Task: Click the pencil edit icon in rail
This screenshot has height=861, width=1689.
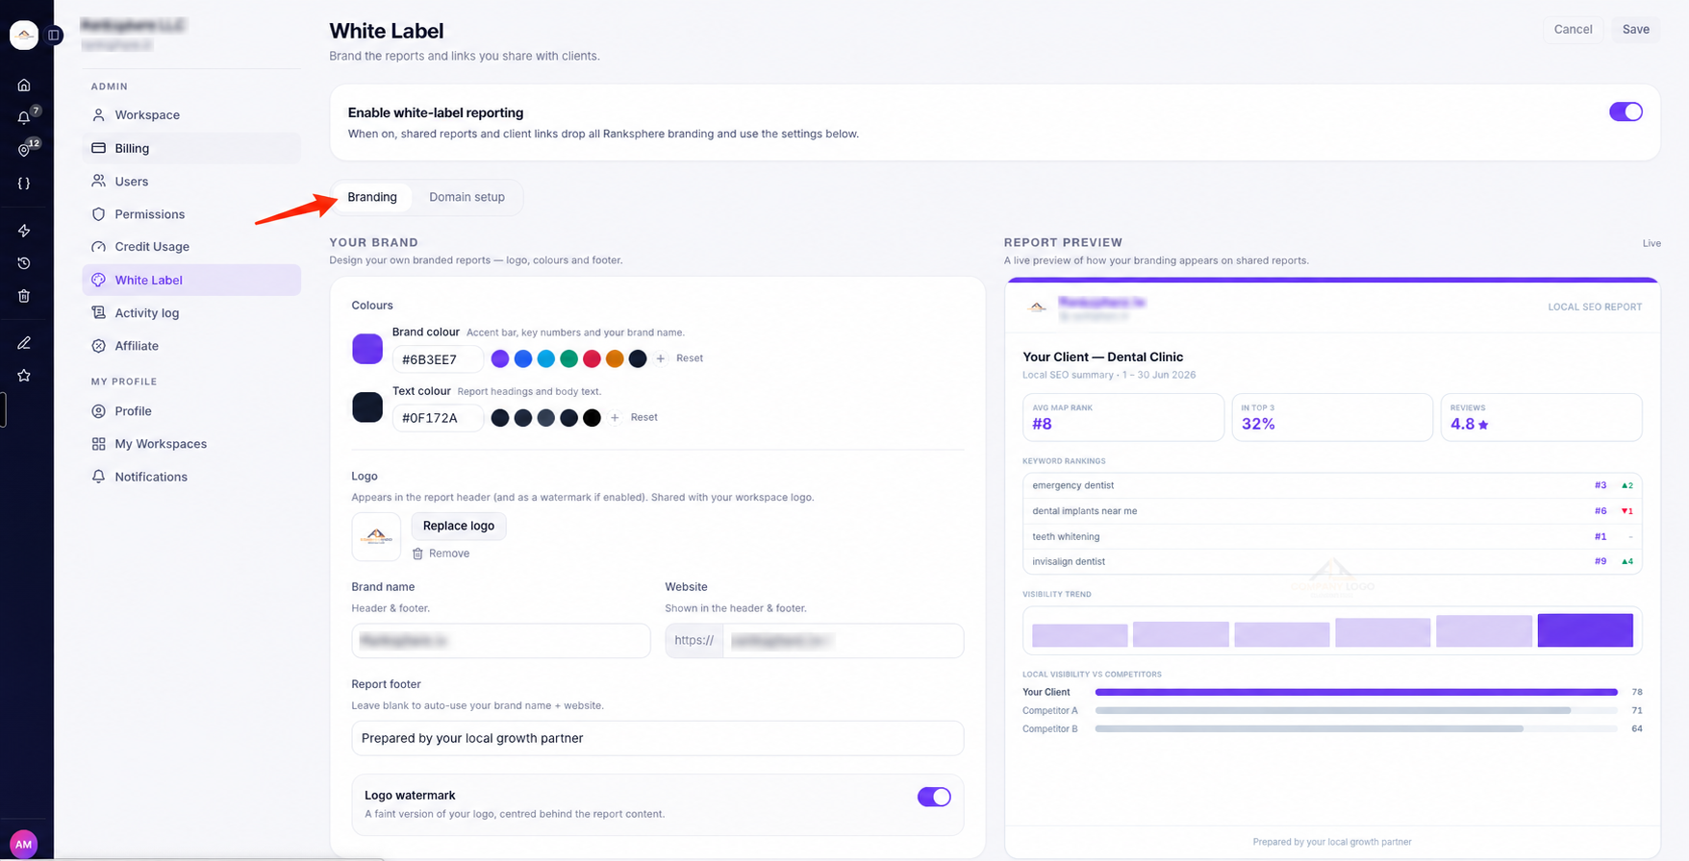Action: click(x=24, y=343)
